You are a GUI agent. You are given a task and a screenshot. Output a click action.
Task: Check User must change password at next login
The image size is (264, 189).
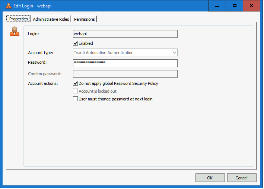(76, 99)
